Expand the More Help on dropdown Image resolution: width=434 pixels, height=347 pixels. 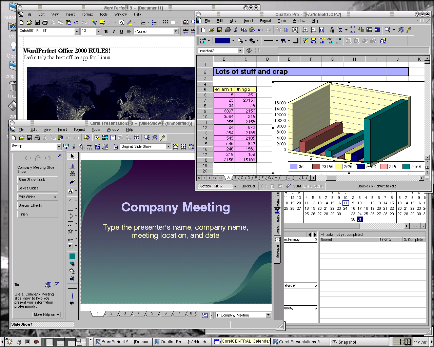tap(47, 314)
